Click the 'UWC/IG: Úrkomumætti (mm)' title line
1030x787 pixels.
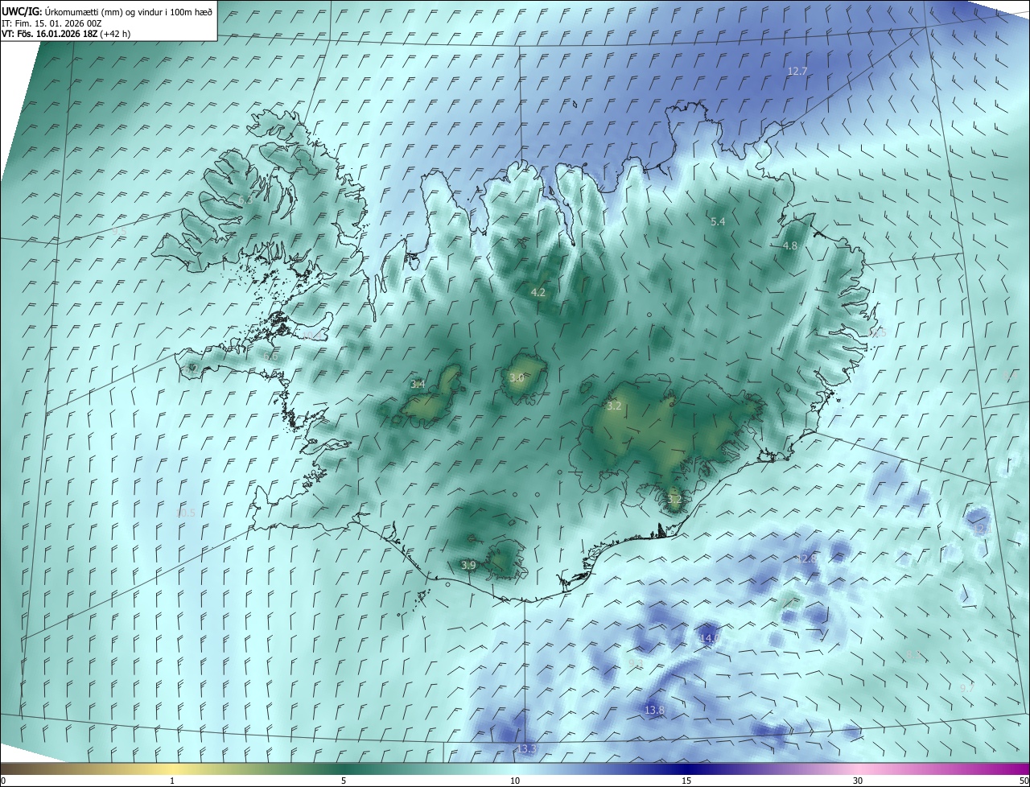tap(108, 11)
